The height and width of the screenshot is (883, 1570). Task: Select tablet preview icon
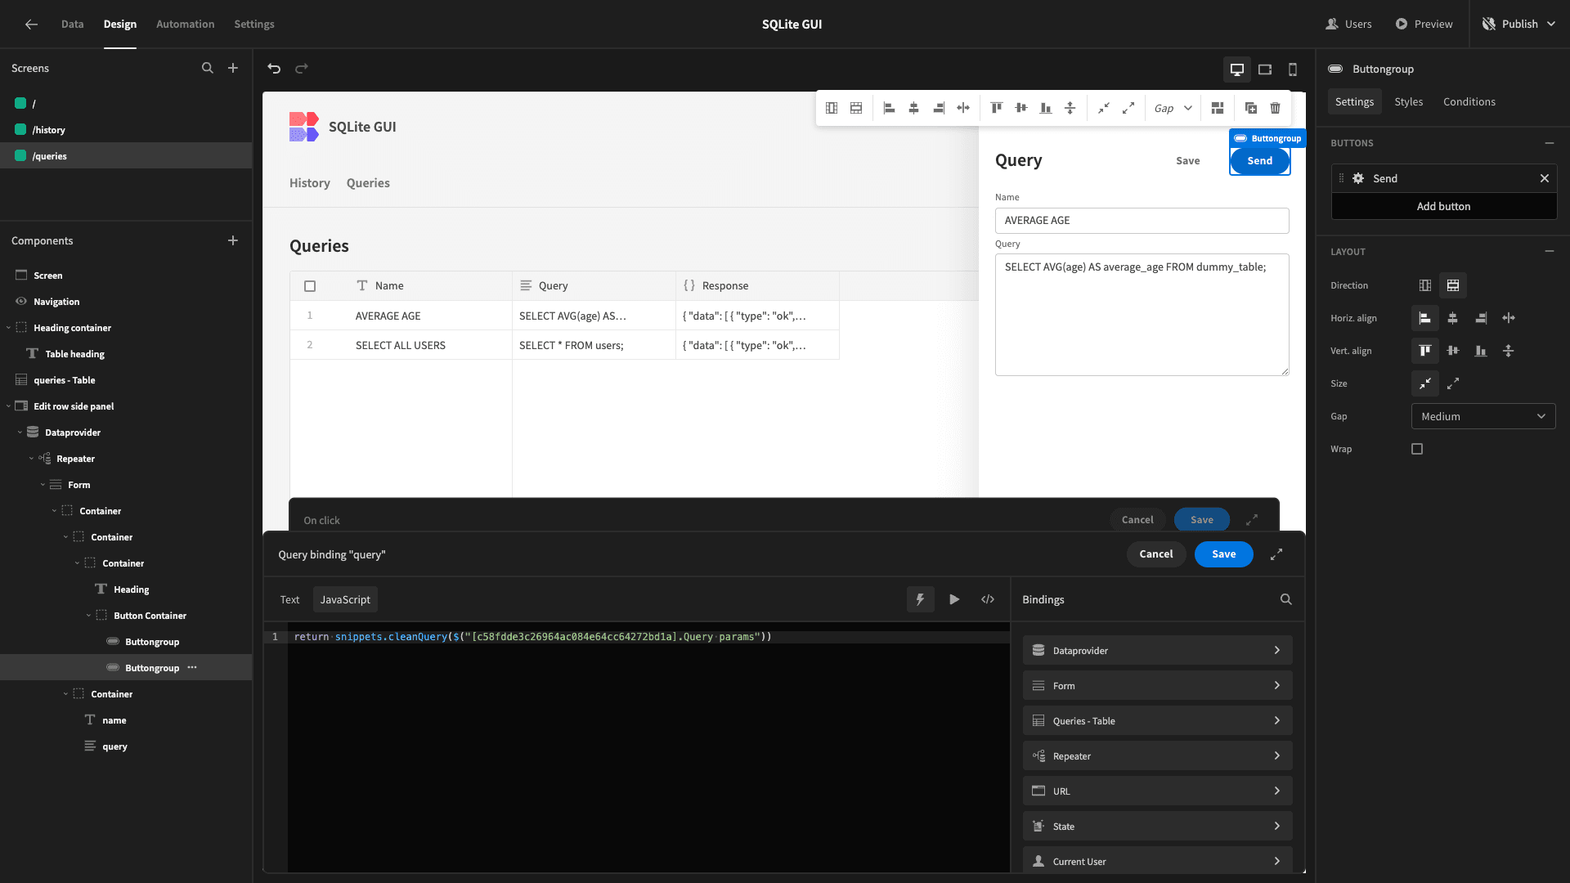tap(1265, 69)
